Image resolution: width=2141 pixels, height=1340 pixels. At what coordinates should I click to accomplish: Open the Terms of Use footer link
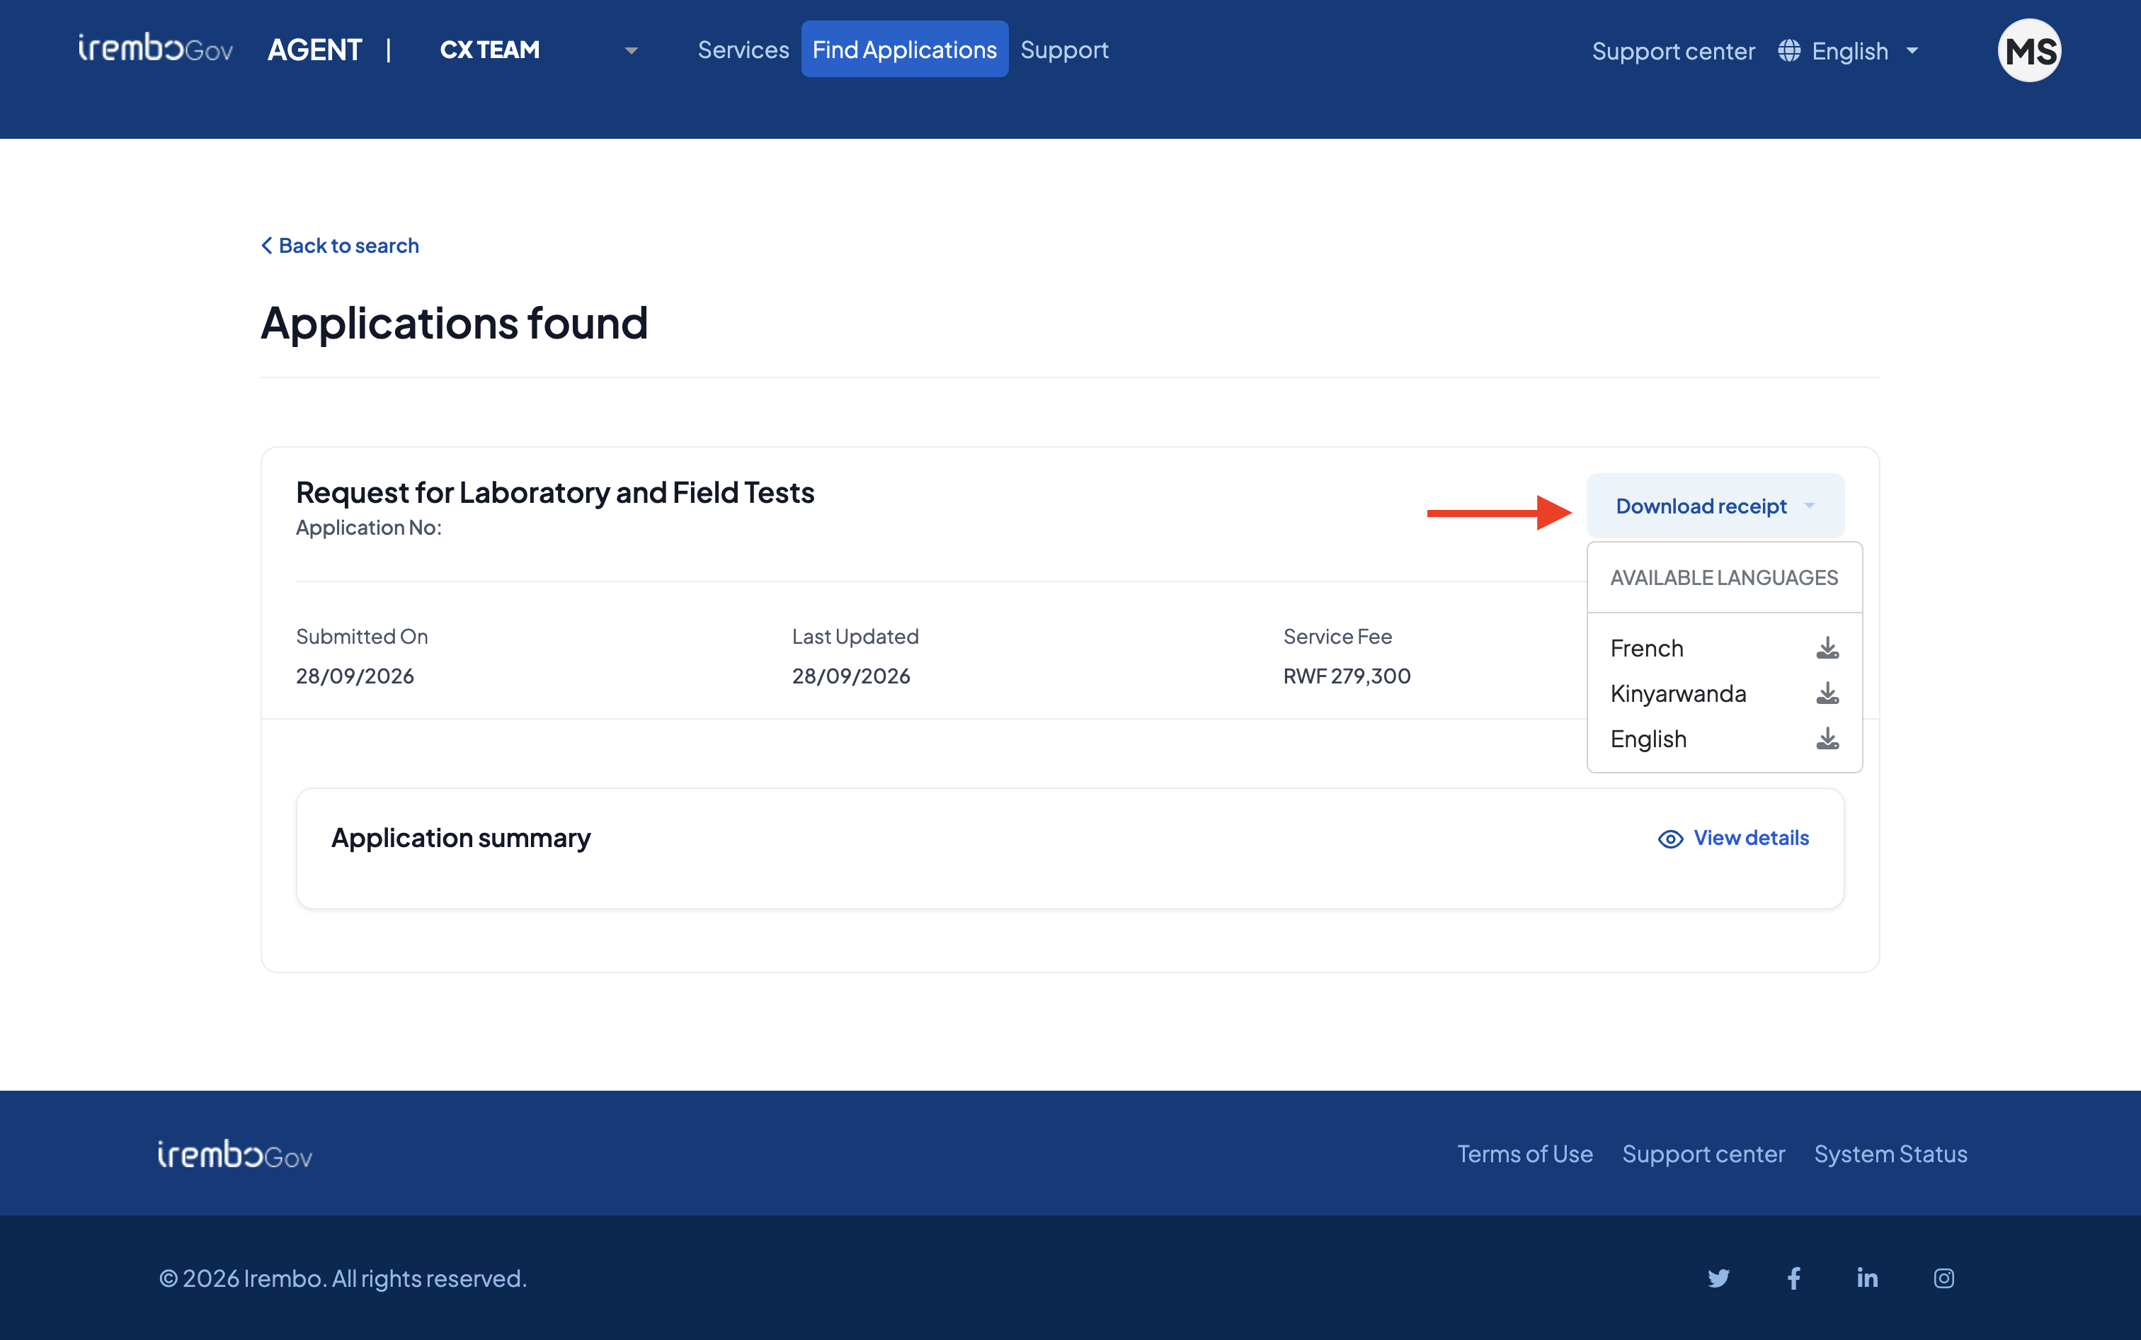[x=1524, y=1154]
